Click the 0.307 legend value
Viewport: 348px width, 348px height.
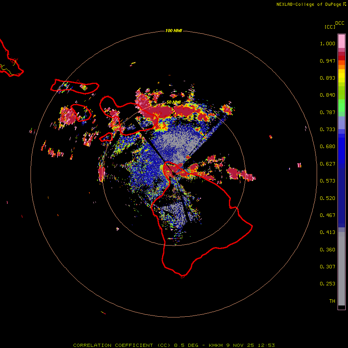328,267
